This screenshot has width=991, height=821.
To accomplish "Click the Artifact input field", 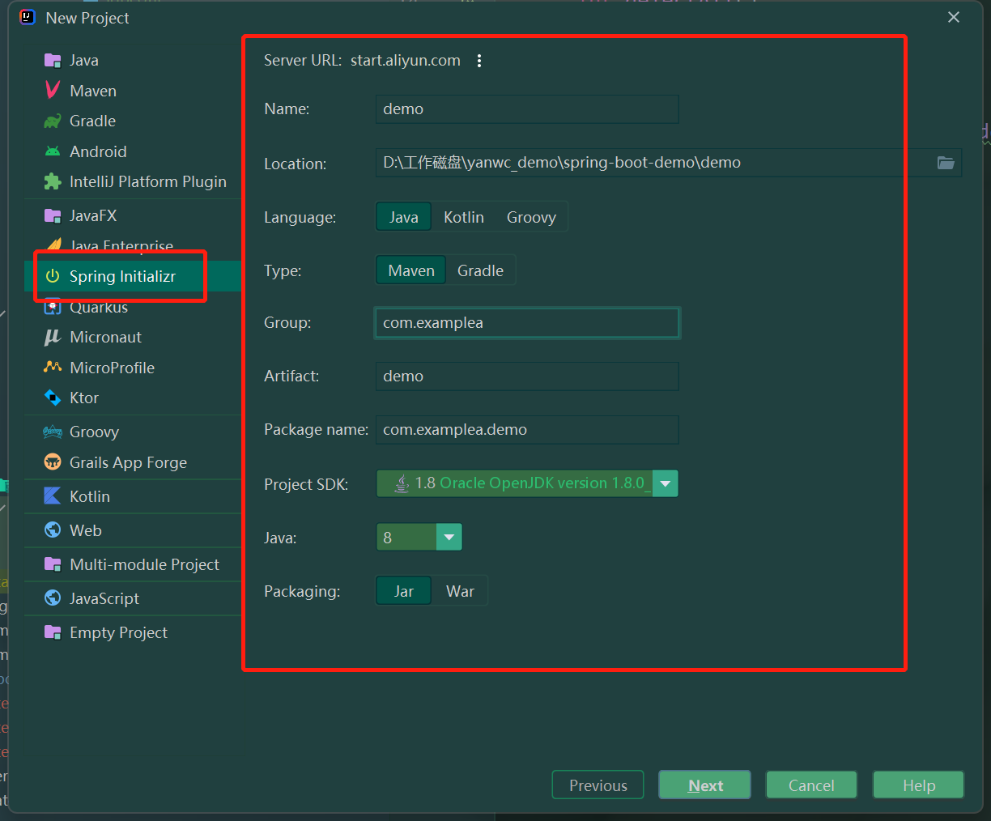I will tap(527, 376).
